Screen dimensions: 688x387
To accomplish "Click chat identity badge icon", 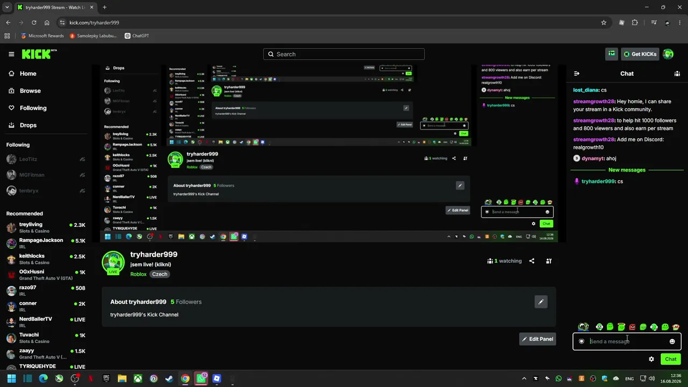I will tap(582, 341).
